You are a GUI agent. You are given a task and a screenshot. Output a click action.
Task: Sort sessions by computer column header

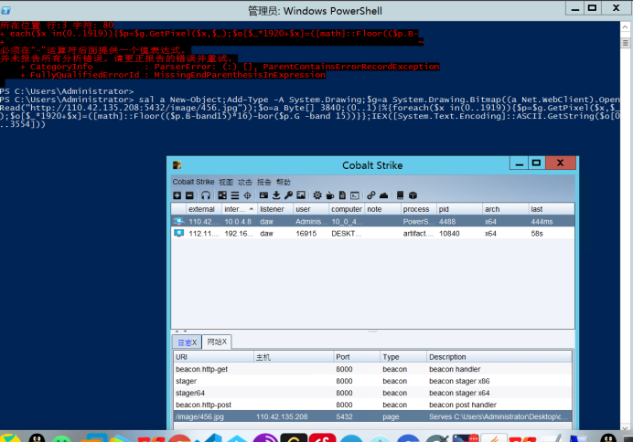click(347, 209)
